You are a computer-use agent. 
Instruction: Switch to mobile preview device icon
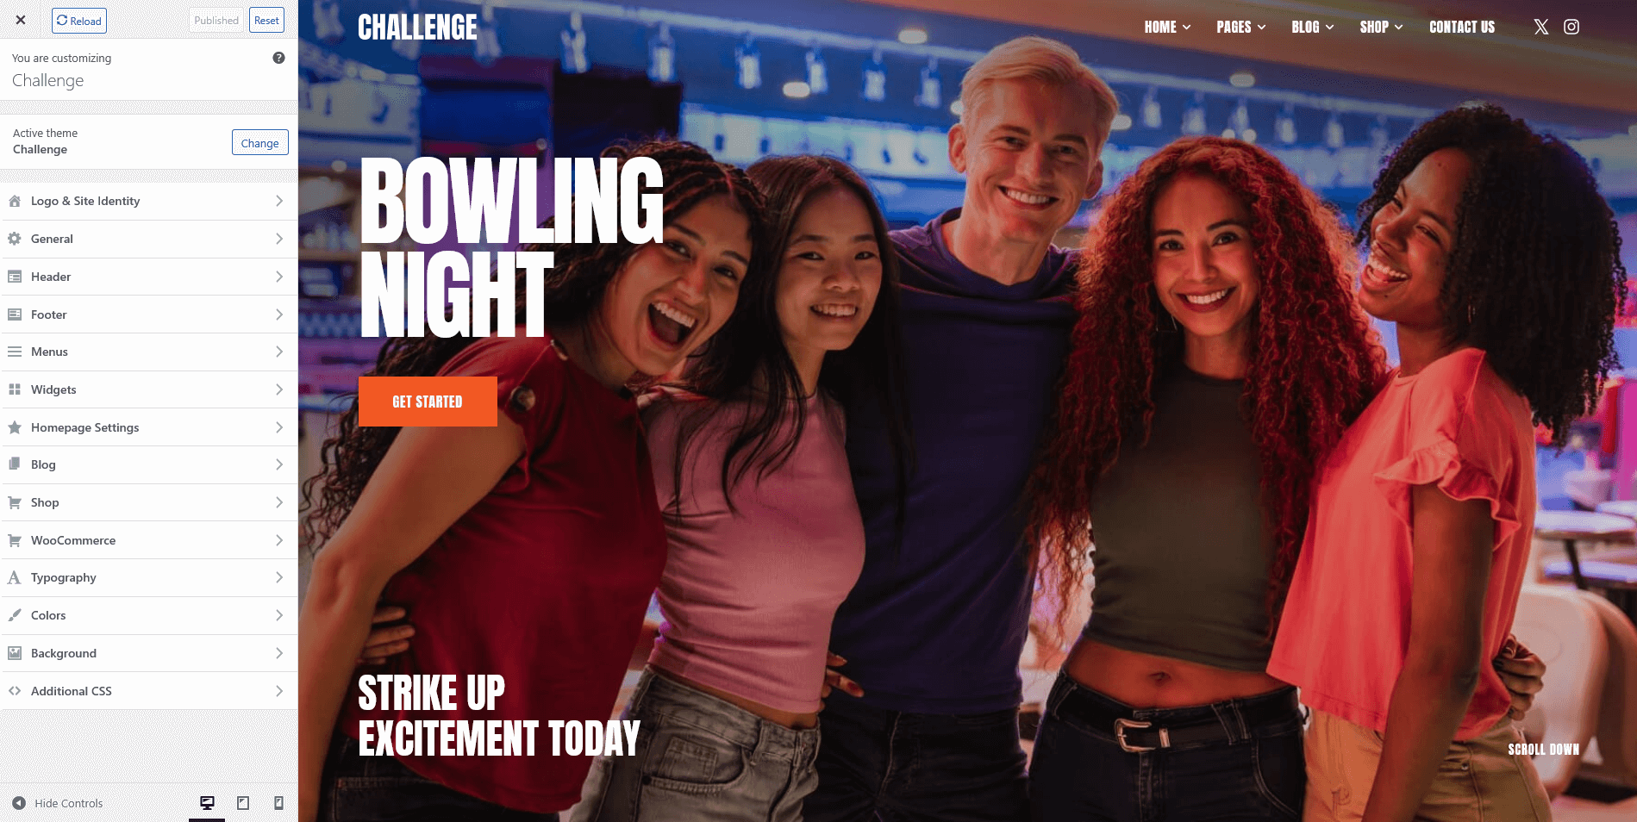pyautogui.click(x=278, y=803)
